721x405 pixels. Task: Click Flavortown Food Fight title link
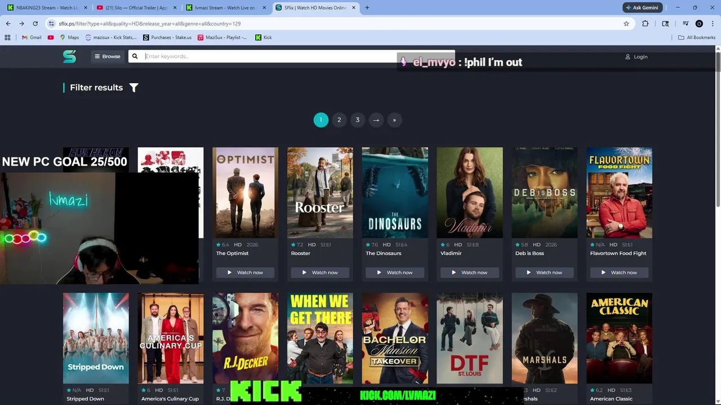[x=618, y=253]
